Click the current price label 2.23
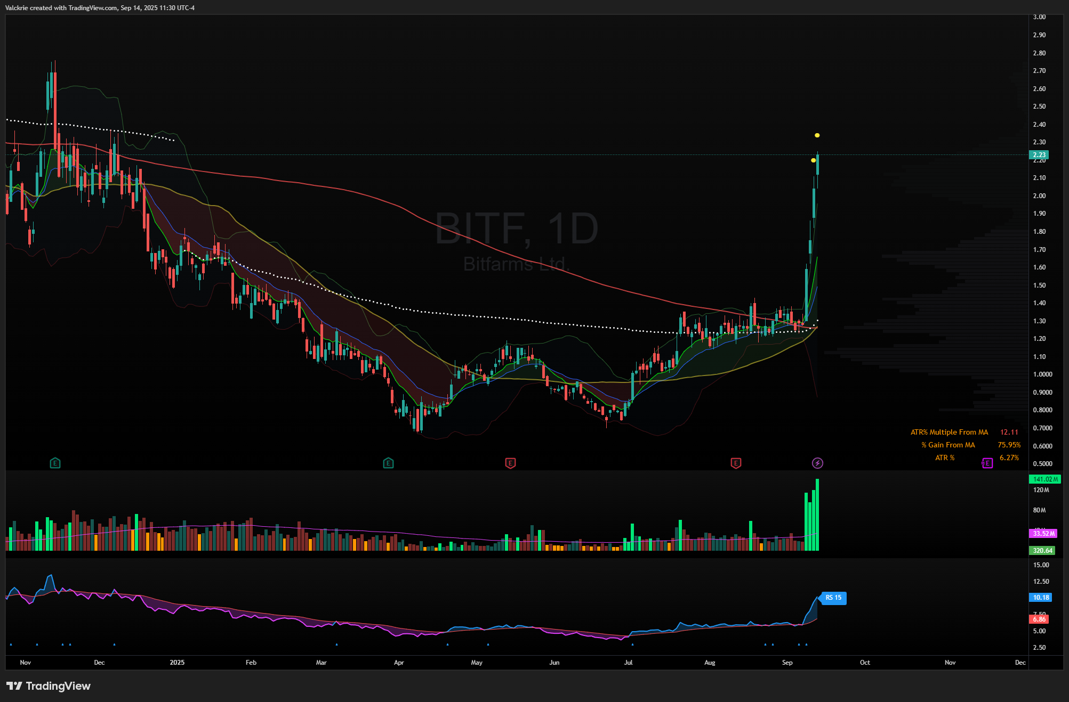 (1039, 155)
